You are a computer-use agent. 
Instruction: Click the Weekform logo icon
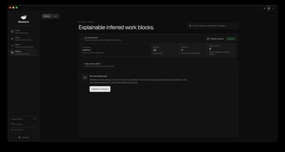point(23,17)
